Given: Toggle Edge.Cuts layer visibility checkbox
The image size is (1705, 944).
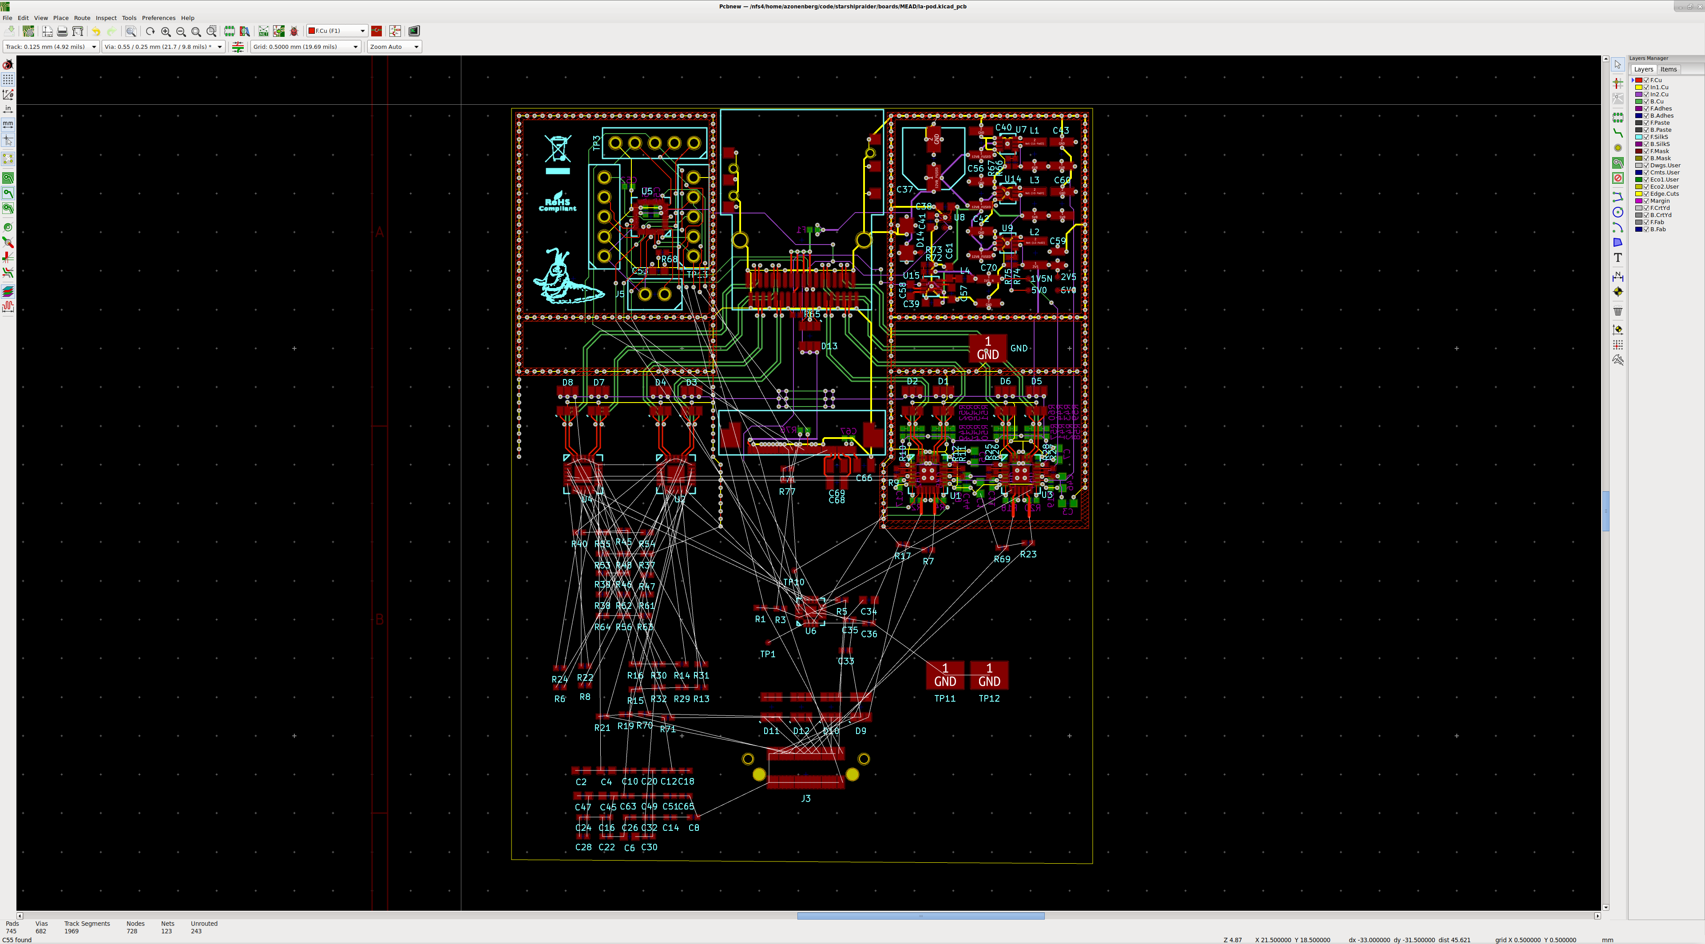Looking at the screenshot, I should (x=1646, y=194).
